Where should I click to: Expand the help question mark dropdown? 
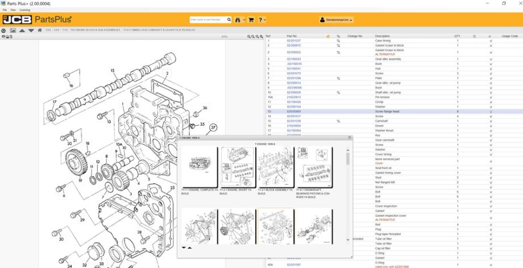point(262,19)
